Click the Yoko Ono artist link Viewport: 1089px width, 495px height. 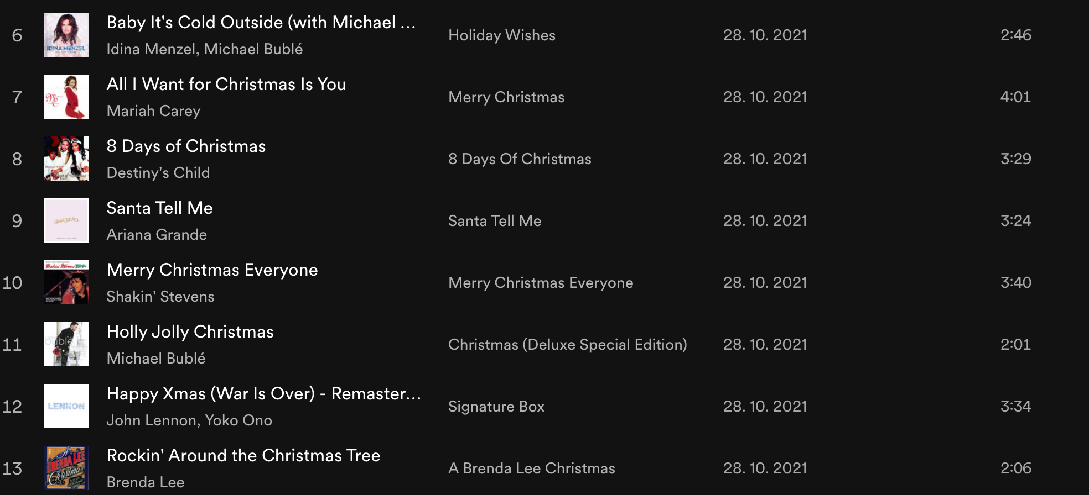click(x=238, y=420)
